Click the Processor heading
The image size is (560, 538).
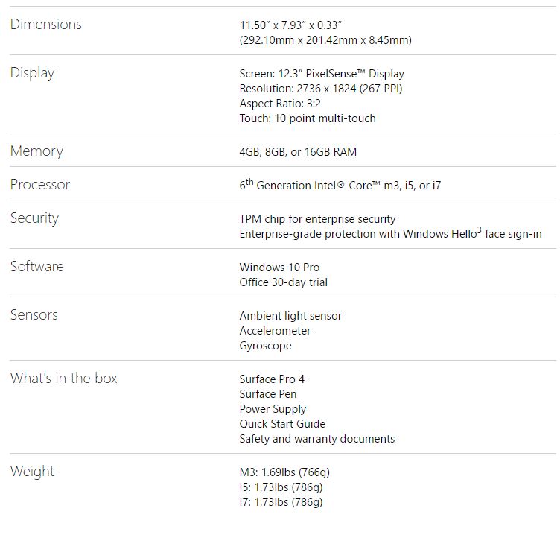(40, 185)
